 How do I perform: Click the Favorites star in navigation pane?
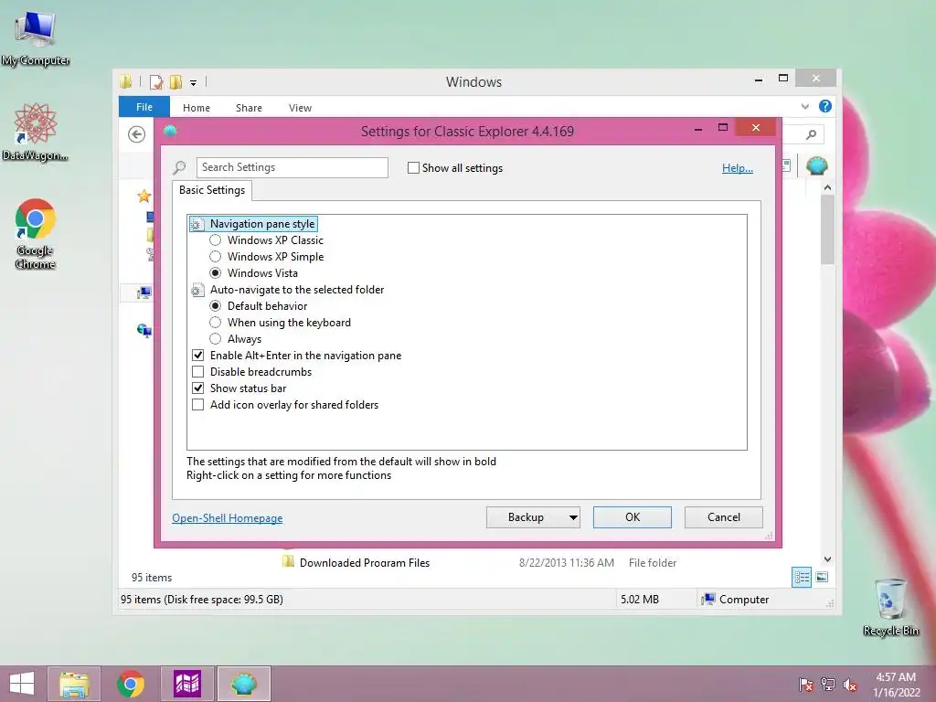pyautogui.click(x=144, y=196)
